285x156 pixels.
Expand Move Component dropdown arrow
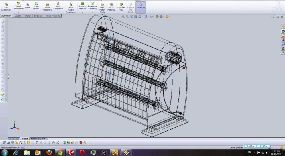click(58, 12)
